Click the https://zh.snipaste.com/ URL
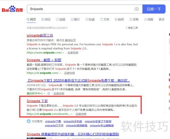 (42, 73)
